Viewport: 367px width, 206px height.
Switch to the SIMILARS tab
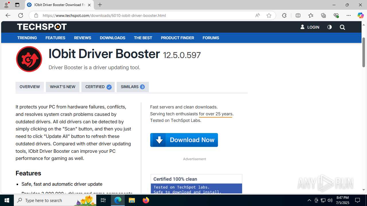pyautogui.click(x=133, y=87)
